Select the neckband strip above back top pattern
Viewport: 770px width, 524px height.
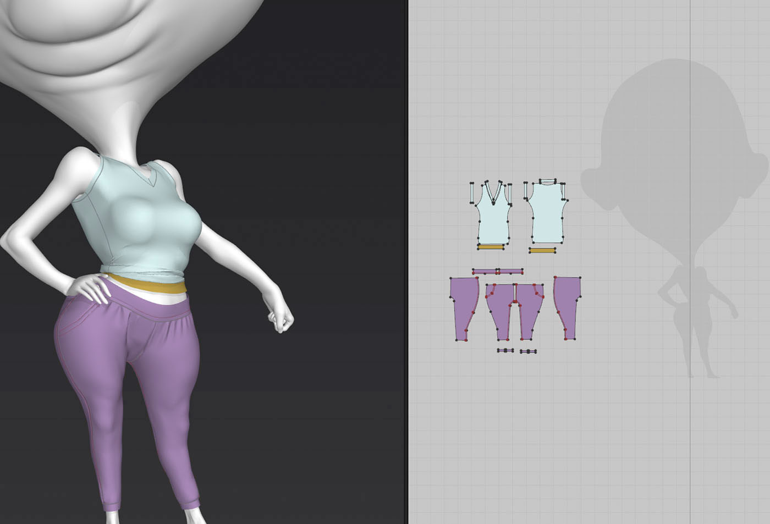pyautogui.click(x=547, y=181)
